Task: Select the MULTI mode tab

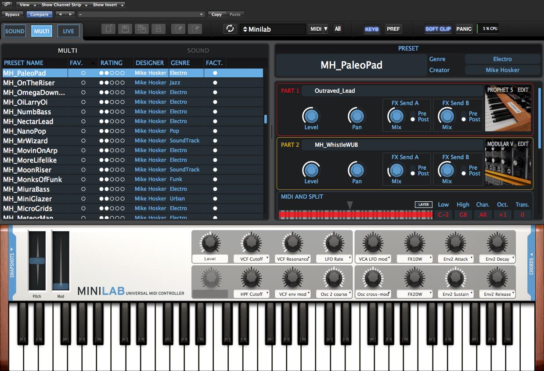Action: [x=42, y=31]
